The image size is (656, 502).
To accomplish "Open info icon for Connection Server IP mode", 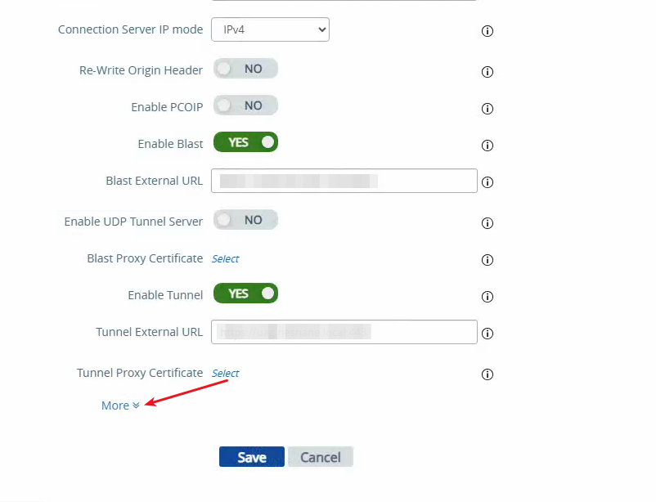I will click(488, 31).
